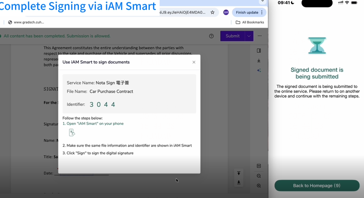Bookmark page with the star icon
The width and height of the screenshot is (364, 198).
point(212,12)
